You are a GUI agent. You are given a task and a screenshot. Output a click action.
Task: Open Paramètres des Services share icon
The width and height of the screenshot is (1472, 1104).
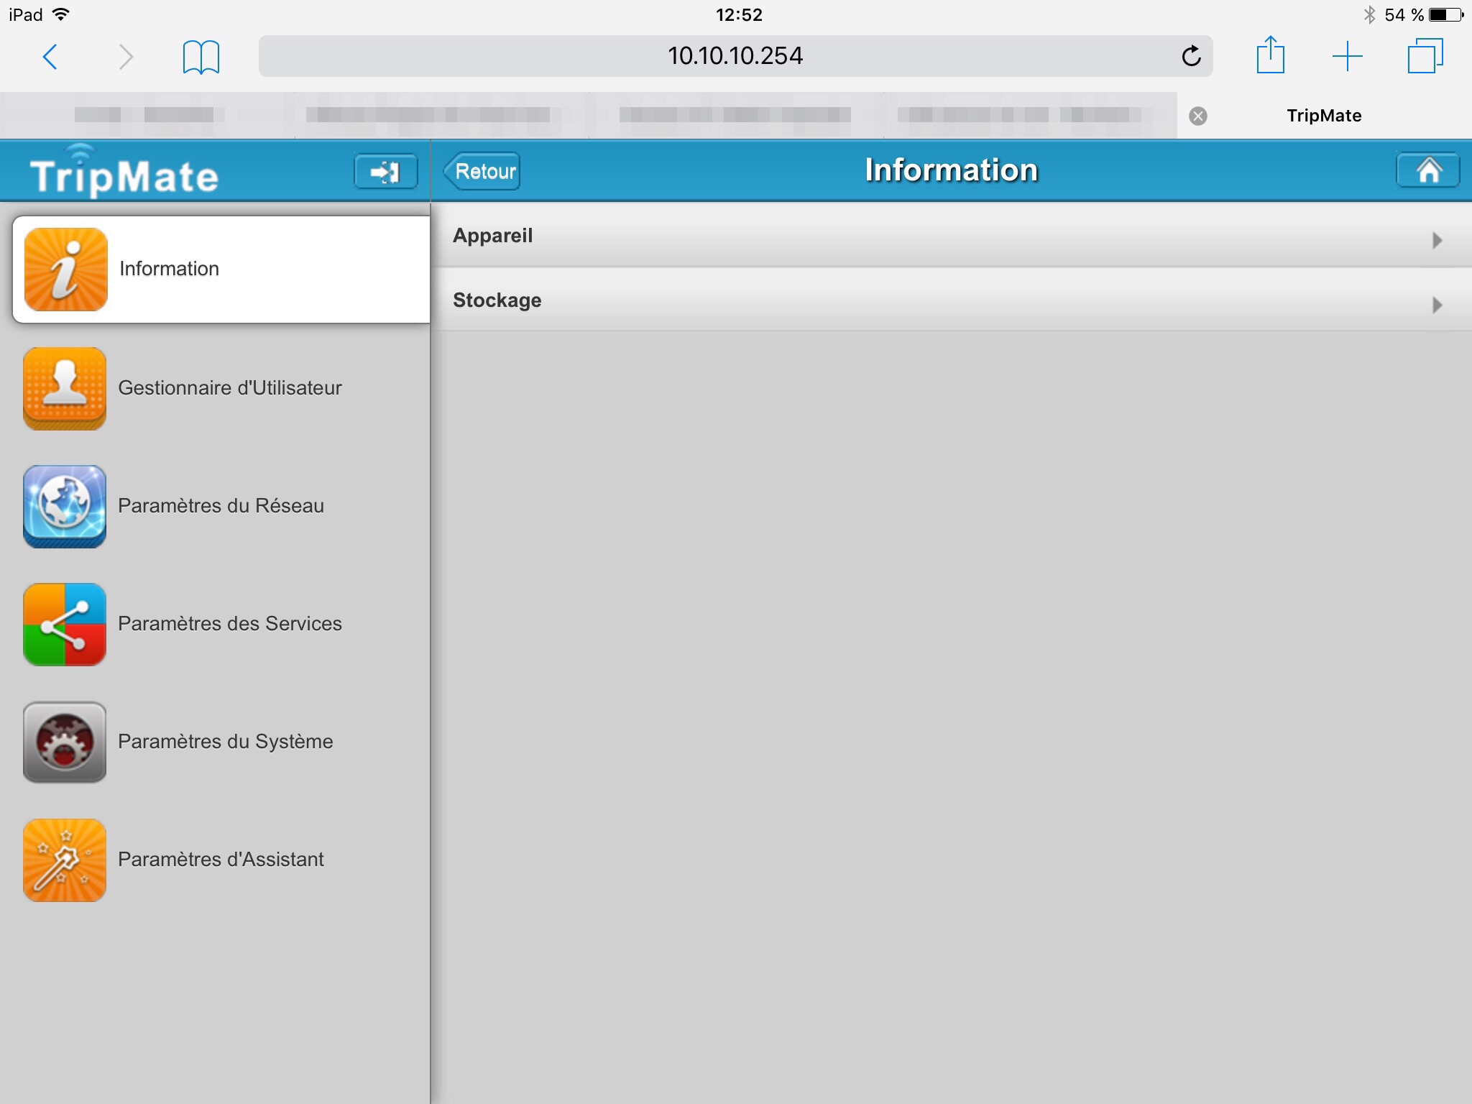(x=65, y=625)
